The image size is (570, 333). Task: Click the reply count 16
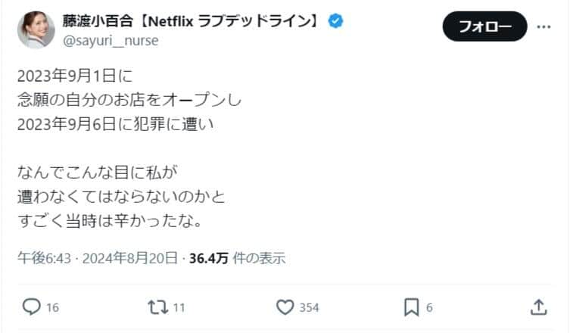(53, 308)
